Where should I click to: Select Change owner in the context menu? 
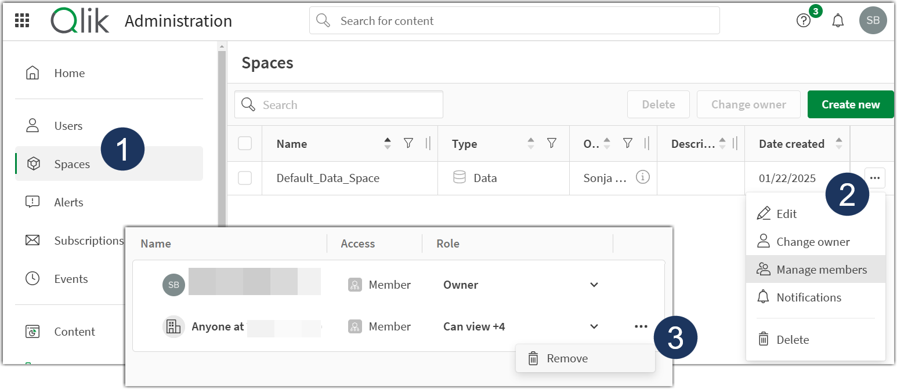click(816, 242)
